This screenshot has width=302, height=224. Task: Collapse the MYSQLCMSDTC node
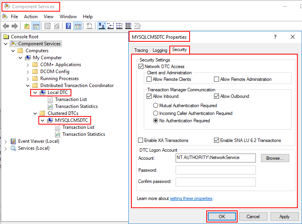[x=42, y=120]
